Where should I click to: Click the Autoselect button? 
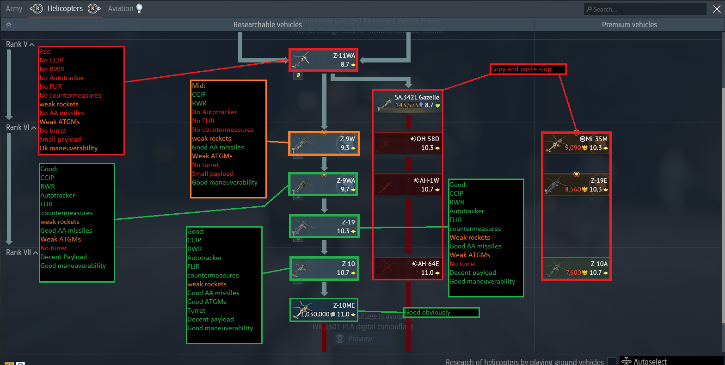point(650,361)
